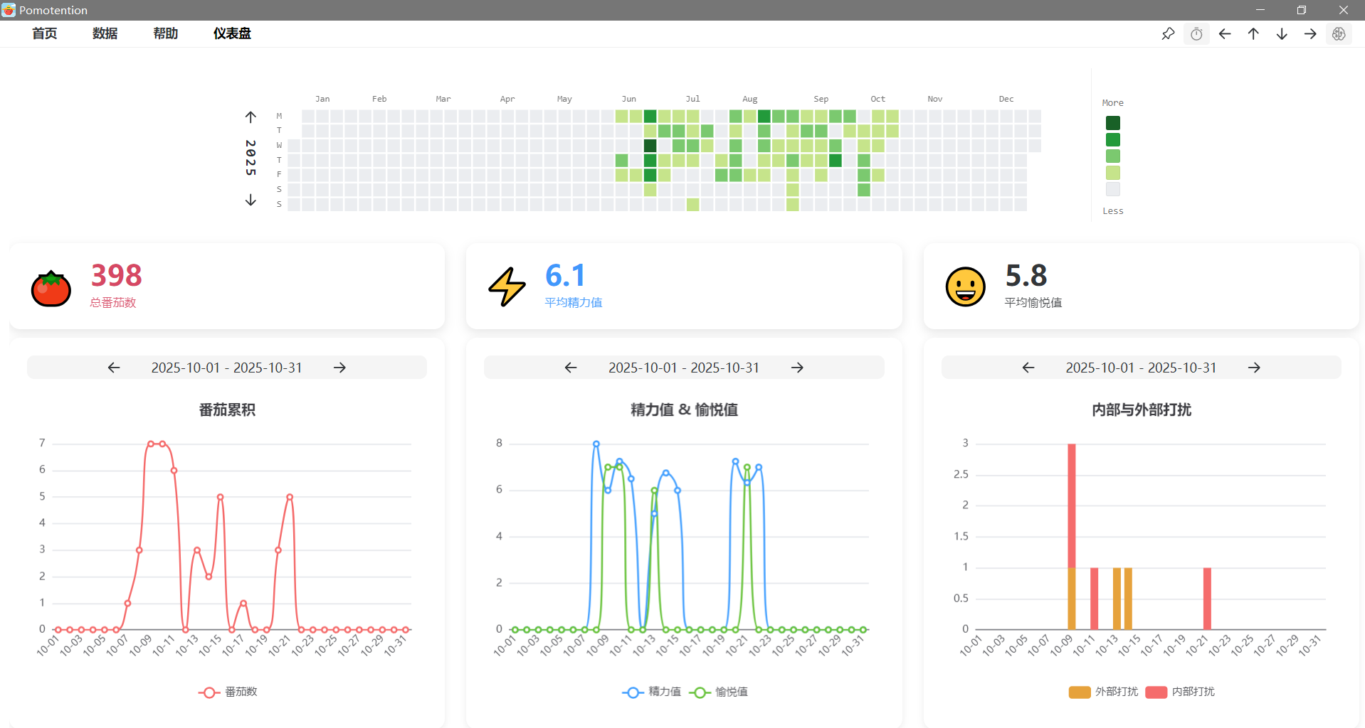Select the 帮助 menu item
The image size is (1365, 728).
coord(165,33)
